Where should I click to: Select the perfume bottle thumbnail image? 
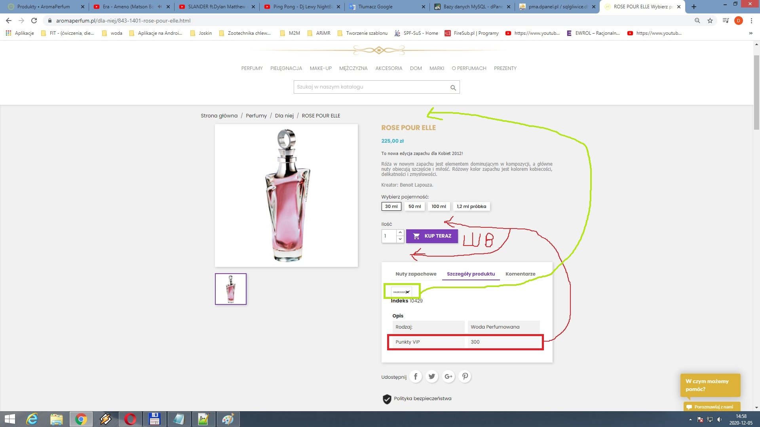(231, 289)
